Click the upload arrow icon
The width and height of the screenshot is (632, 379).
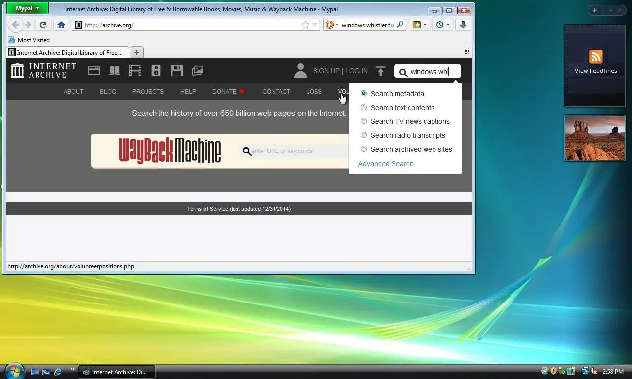380,71
